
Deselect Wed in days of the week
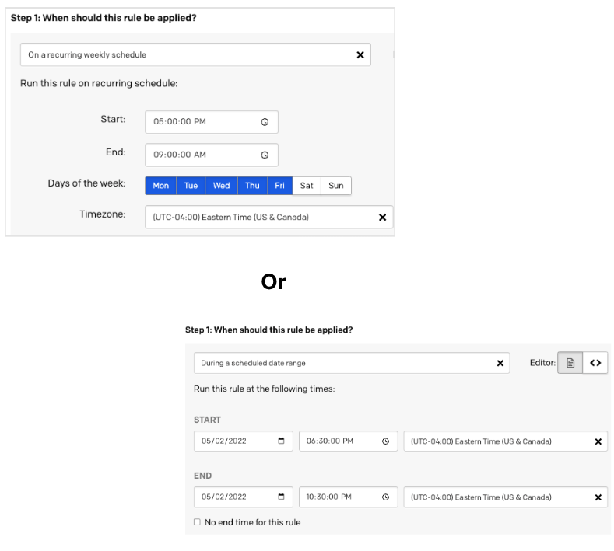click(221, 186)
